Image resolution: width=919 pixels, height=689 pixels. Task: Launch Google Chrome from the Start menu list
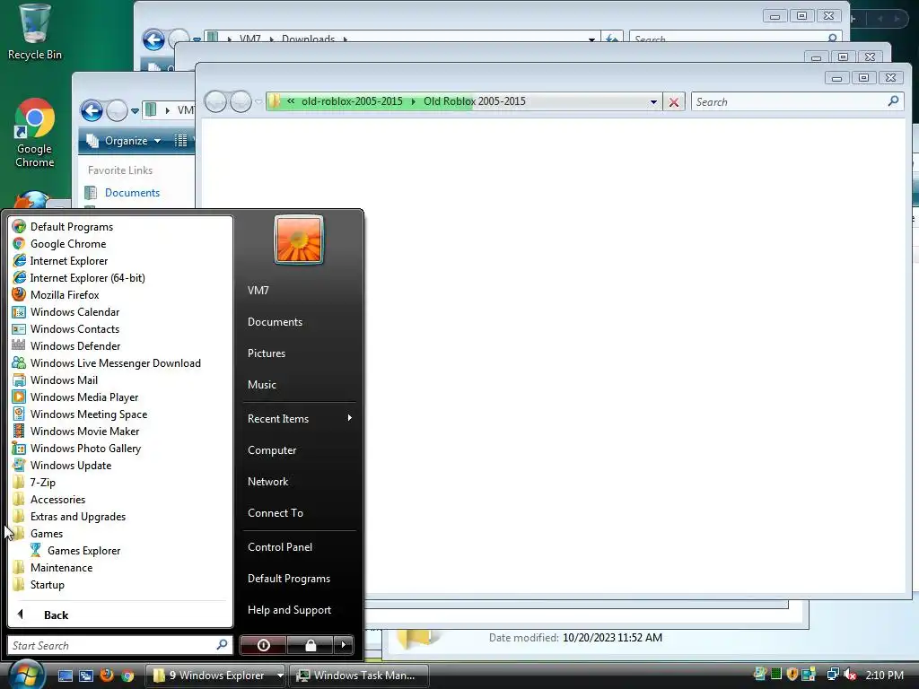(x=68, y=244)
